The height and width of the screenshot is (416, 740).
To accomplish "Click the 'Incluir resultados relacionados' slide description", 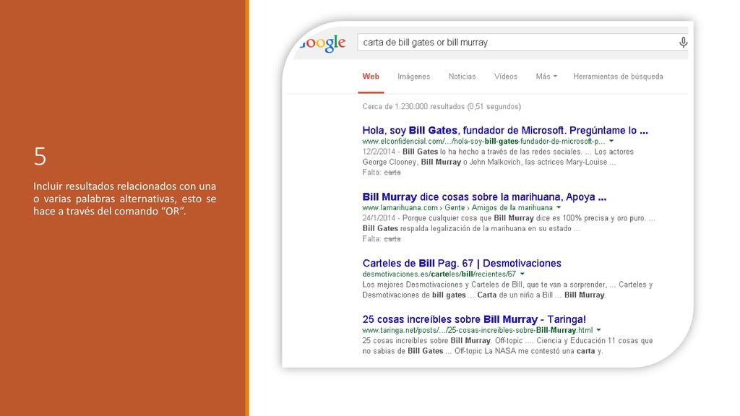I will click(x=124, y=199).
